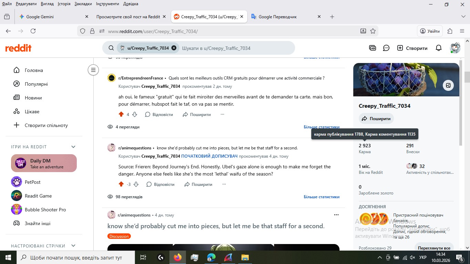Open the Reddit notifications bell icon
The image size is (470, 264).
[439, 48]
